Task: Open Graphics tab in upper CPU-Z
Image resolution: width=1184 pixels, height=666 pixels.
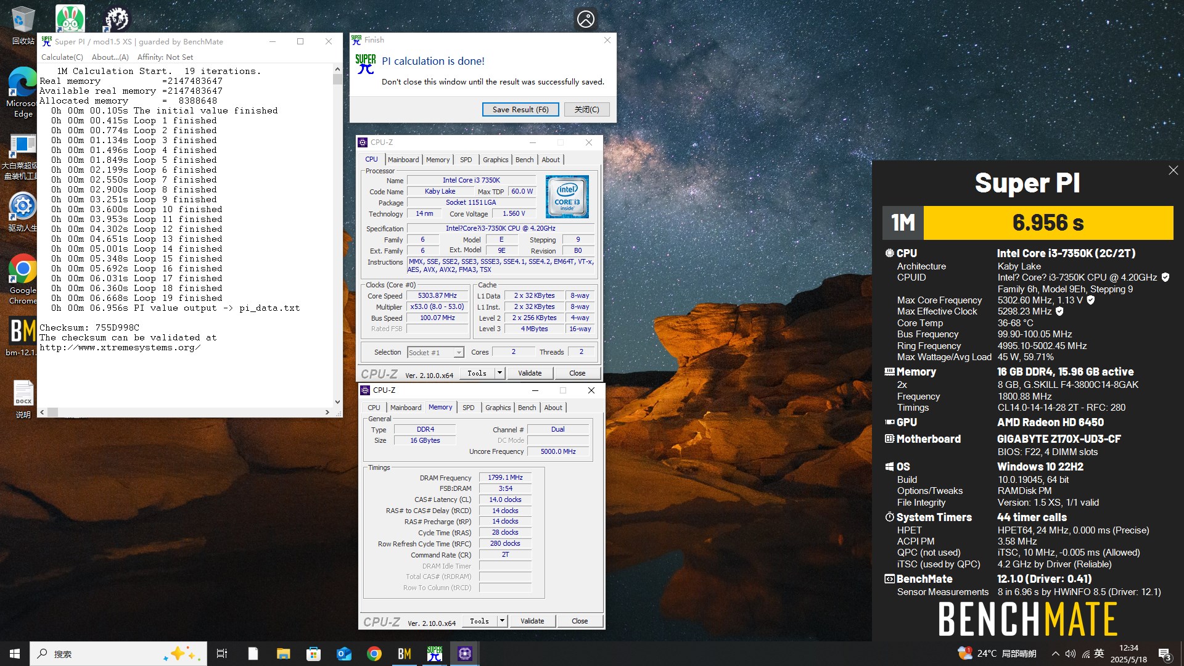Action: pyautogui.click(x=496, y=160)
